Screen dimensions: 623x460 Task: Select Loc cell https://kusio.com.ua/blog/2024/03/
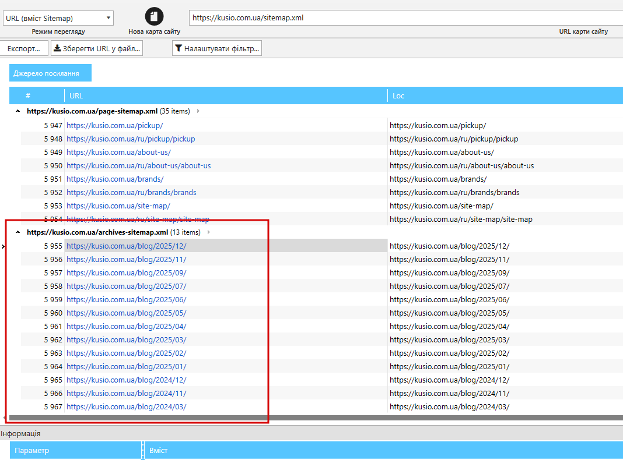[x=449, y=407]
